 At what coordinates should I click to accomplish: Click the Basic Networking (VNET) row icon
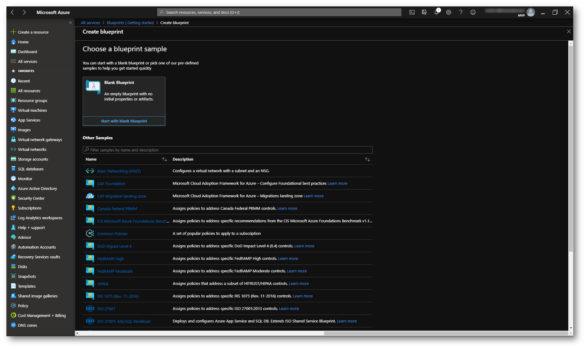[x=90, y=171]
